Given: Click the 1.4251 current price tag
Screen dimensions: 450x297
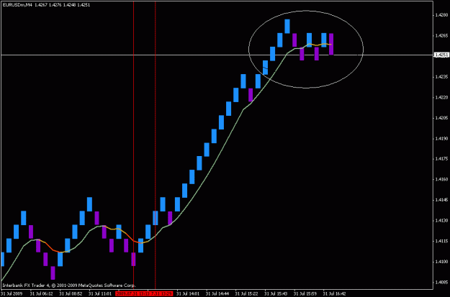Looking at the screenshot, I should (x=441, y=55).
